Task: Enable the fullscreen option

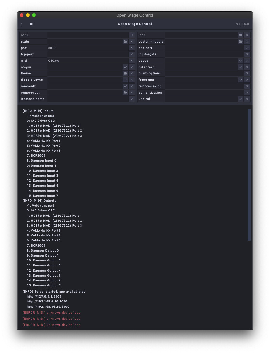Action: point(240,67)
